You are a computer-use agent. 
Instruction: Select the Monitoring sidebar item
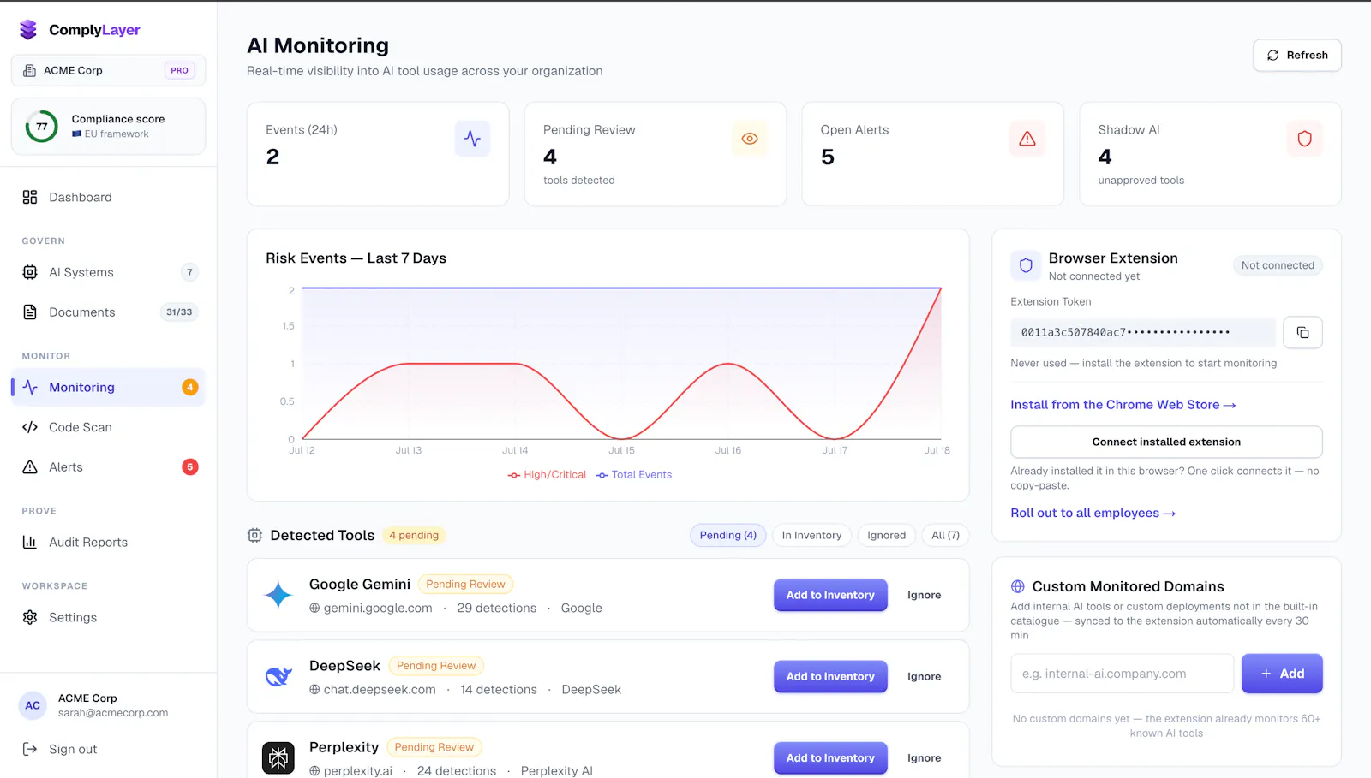(109, 387)
